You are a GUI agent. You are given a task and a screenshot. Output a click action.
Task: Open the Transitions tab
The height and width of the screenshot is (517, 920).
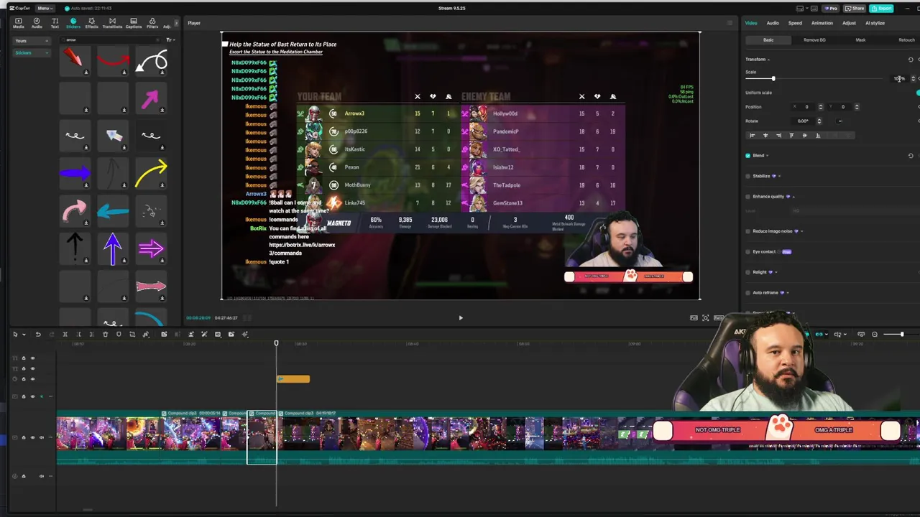(112, 23)
